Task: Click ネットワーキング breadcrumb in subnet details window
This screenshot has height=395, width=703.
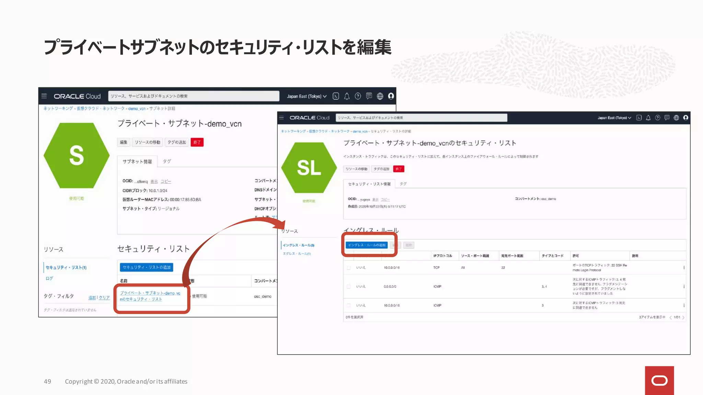Action: click(58, 109)
